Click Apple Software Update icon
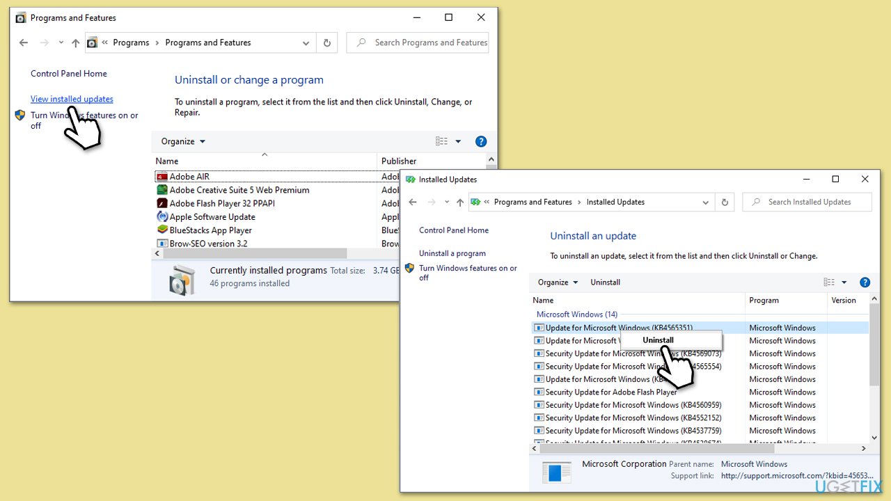The width and height of the screenshot is (891, 501). point(161,216)
